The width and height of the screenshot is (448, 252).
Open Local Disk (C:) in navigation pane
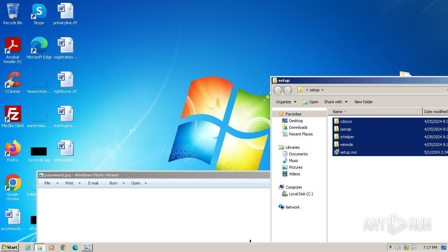coord(301,194)
